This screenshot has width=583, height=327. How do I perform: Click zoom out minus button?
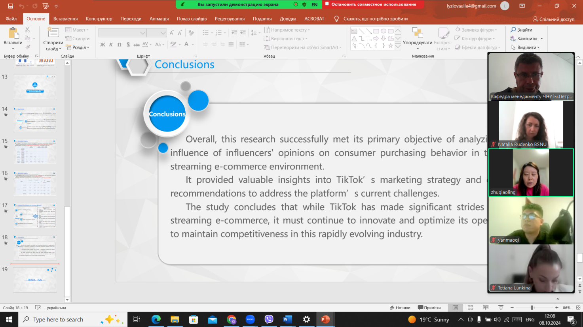(512, 308)
